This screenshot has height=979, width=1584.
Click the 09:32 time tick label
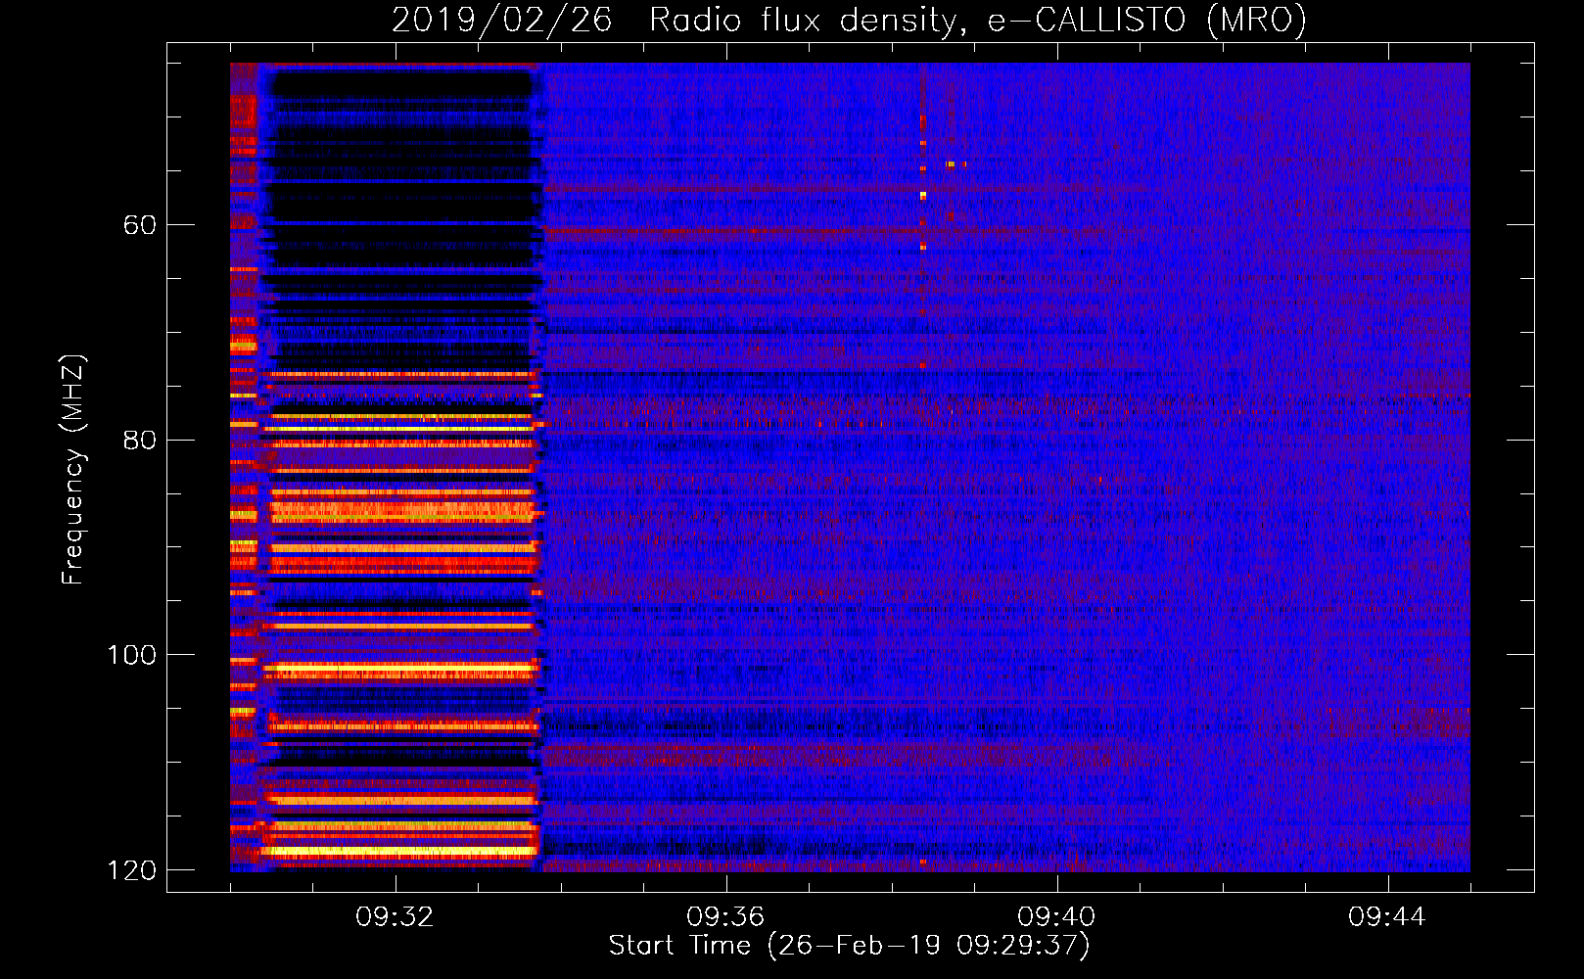click(x=395, y=917)
